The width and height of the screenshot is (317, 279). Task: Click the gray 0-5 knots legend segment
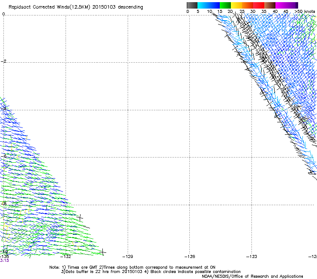(x=192, y=5)
